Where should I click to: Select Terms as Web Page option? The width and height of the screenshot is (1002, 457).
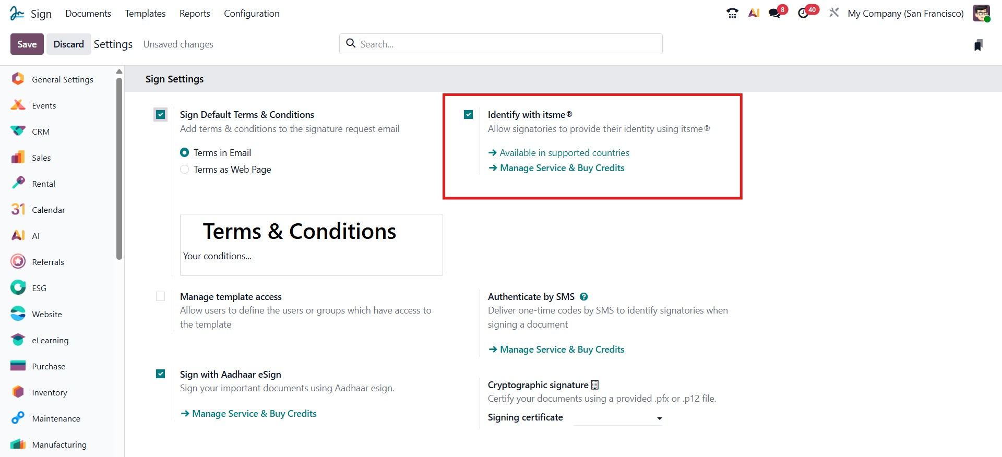tap(185, 170)
